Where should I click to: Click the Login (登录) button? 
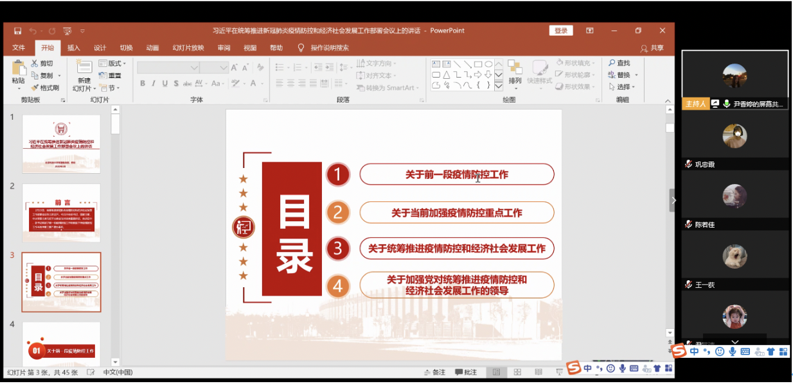coord(560,31)
